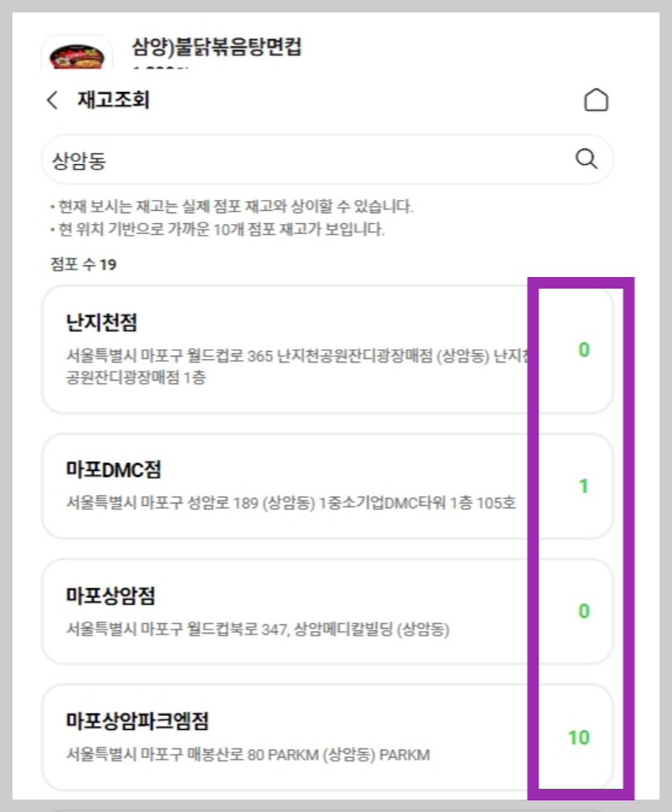
Task: Click the 점포 수 19 store count label
Action: pos(84,265)
